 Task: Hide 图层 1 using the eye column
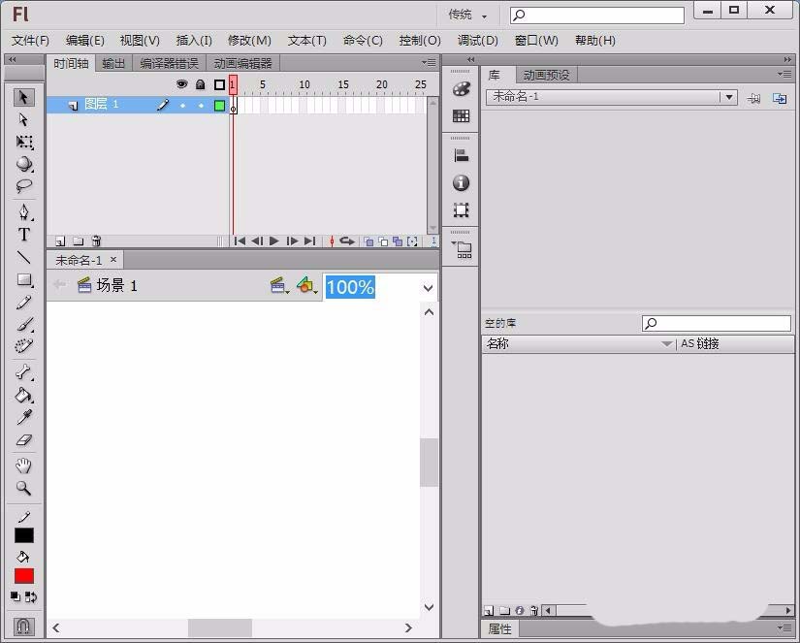tap(180, 105)
